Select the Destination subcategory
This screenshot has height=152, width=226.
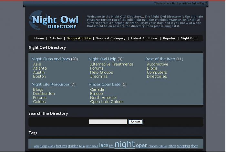coord(44,94)
